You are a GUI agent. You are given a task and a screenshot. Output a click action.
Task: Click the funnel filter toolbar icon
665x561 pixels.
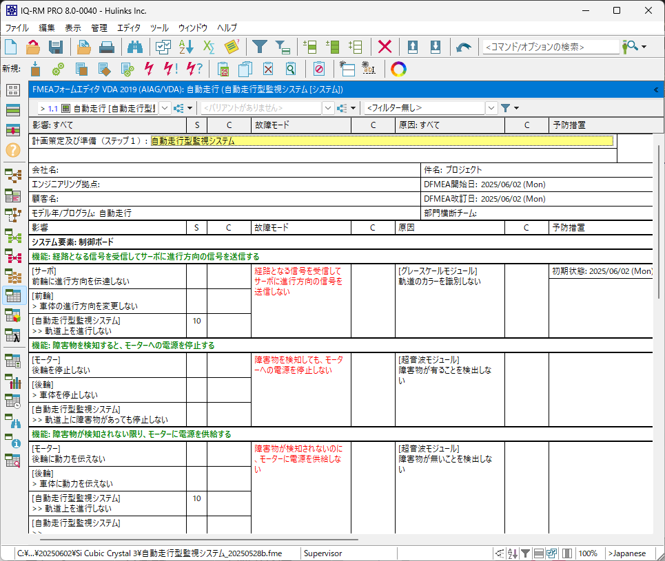pos(259,47)
